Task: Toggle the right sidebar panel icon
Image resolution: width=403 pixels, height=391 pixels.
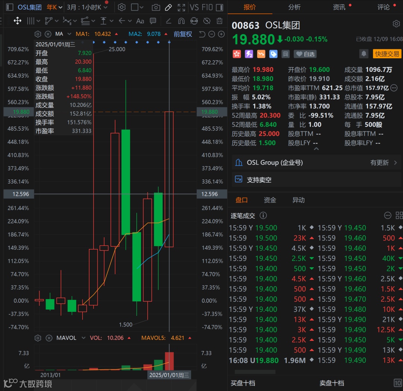Action: point(219,7)
